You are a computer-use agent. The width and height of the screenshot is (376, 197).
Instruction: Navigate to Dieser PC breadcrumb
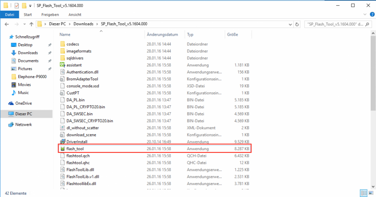[57, 24]
